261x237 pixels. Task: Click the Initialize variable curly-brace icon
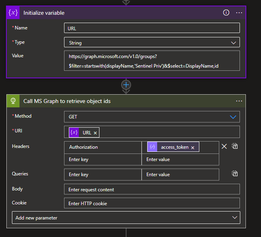tap(14, 13)
